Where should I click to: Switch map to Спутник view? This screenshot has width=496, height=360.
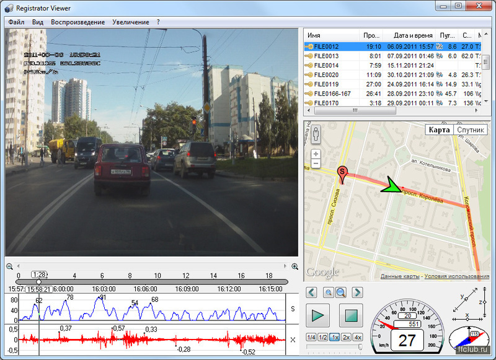471,130
